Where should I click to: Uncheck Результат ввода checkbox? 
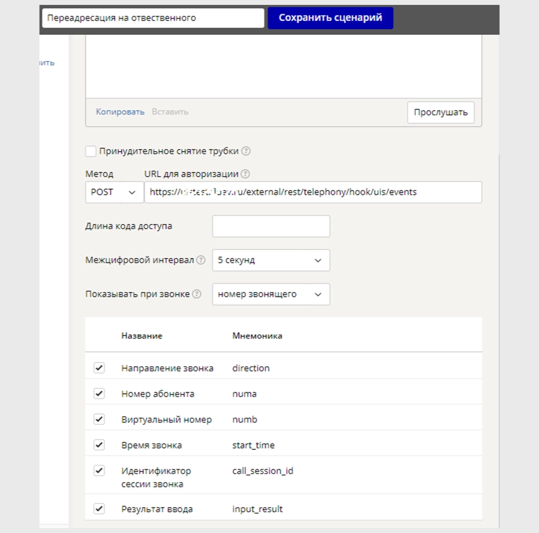pyautogui.click(x=99, y=508)
